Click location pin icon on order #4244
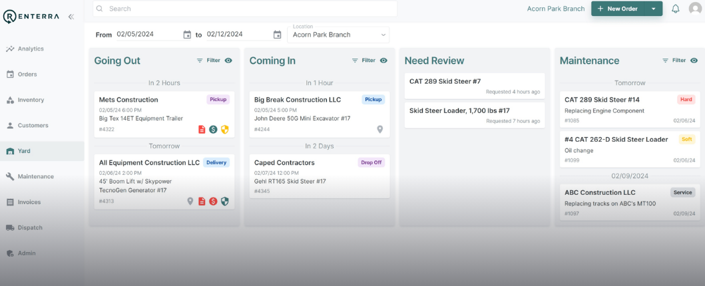The image size is (705, 286). (380, 129)
